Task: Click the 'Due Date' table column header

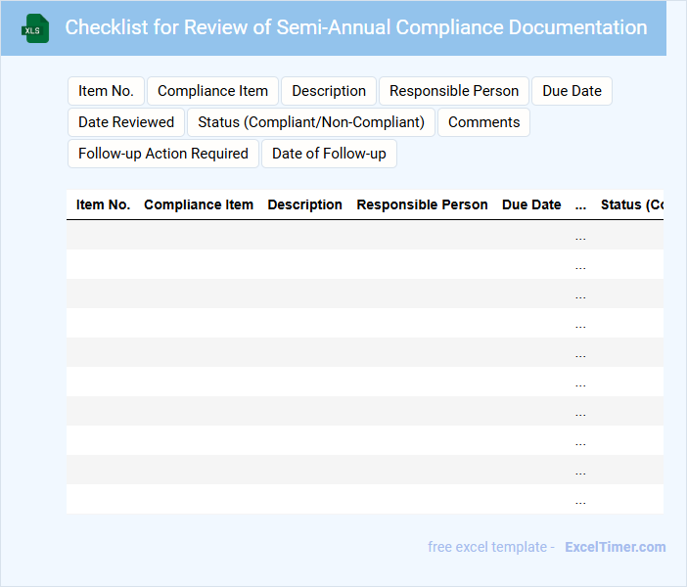Action: click(531, 204)
